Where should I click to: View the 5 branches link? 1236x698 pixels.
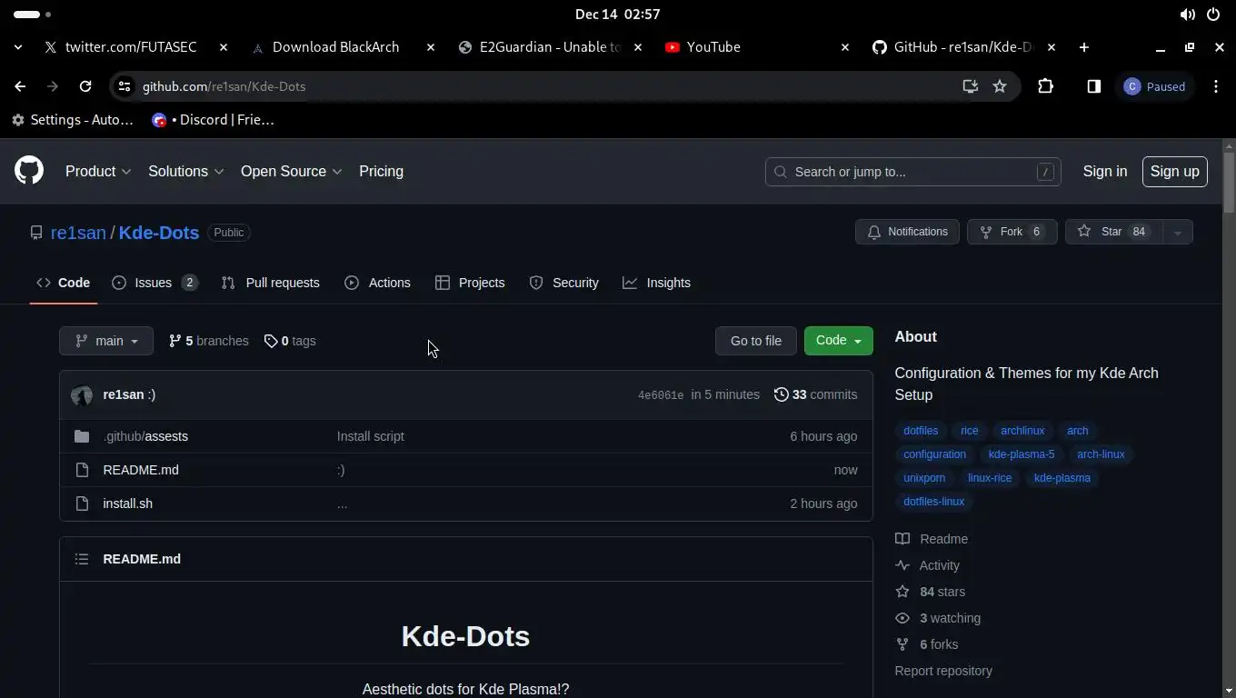[208, 341]
